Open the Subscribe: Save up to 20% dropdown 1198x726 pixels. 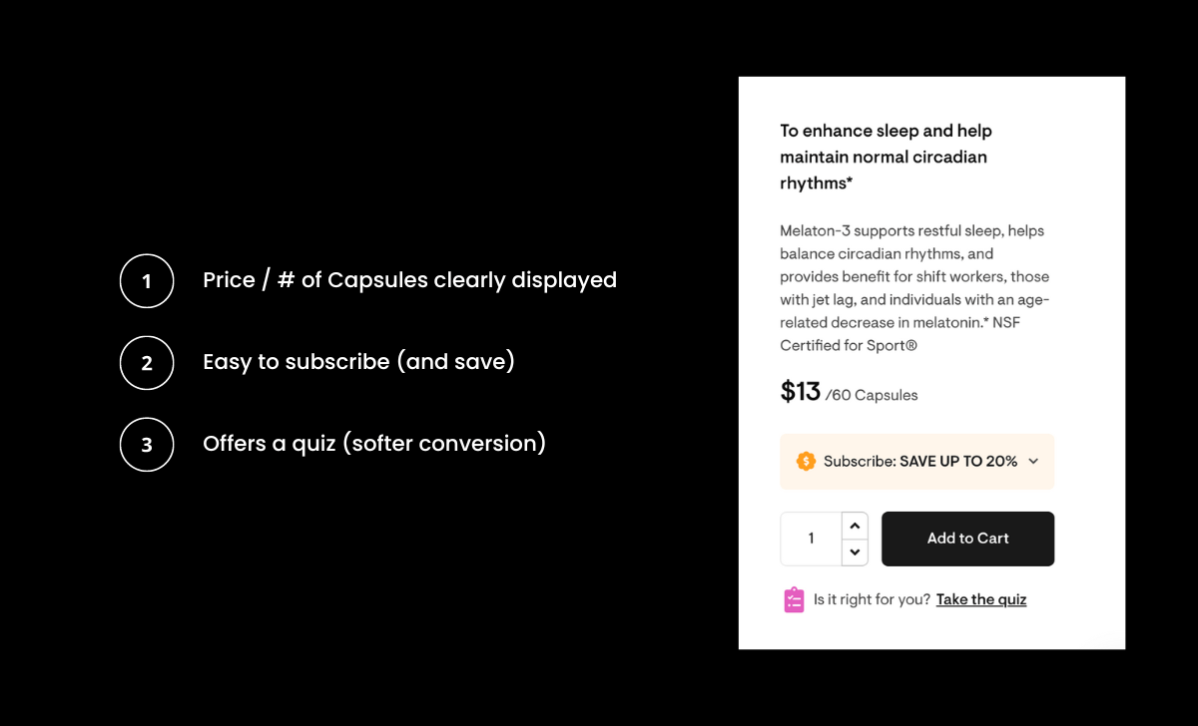(x=916, y=461)
